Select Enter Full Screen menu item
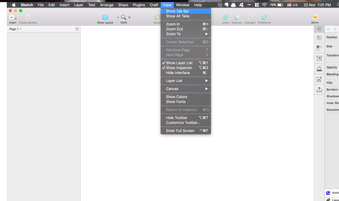The height and width of the screenshot is (201, 339). (186, 131)
